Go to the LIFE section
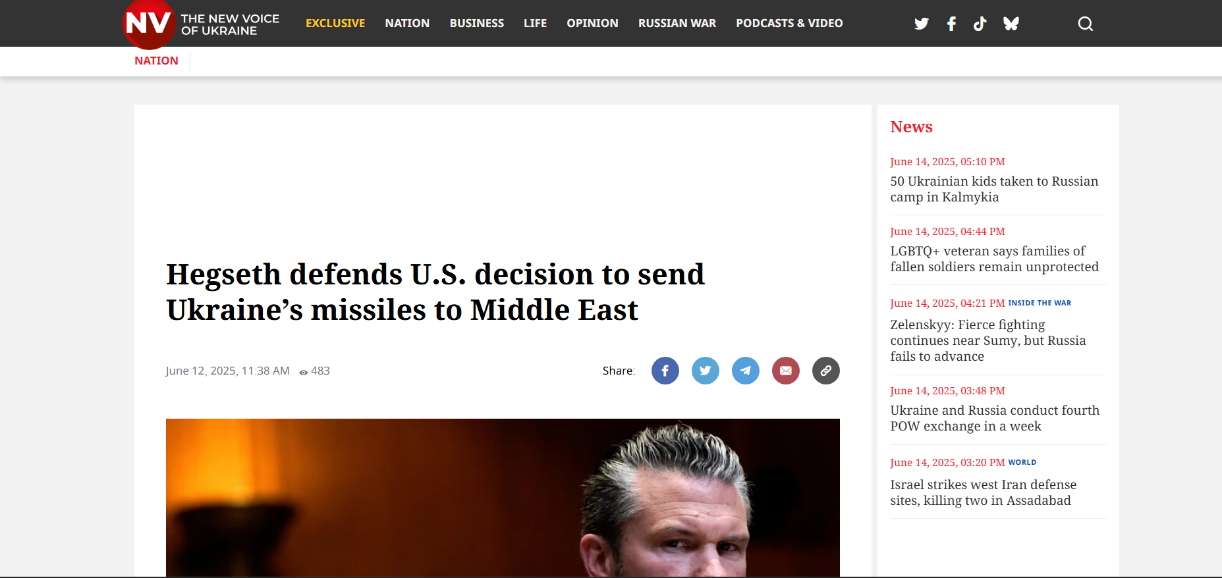The image size is (1222, 578). click(536, 23)
